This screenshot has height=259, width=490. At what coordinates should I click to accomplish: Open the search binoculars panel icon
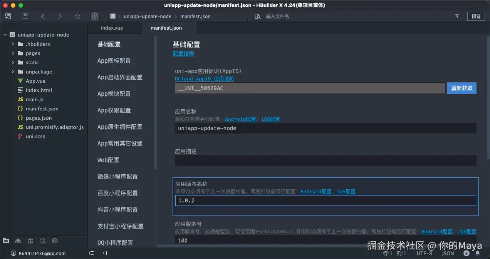[x=18, y=241]
